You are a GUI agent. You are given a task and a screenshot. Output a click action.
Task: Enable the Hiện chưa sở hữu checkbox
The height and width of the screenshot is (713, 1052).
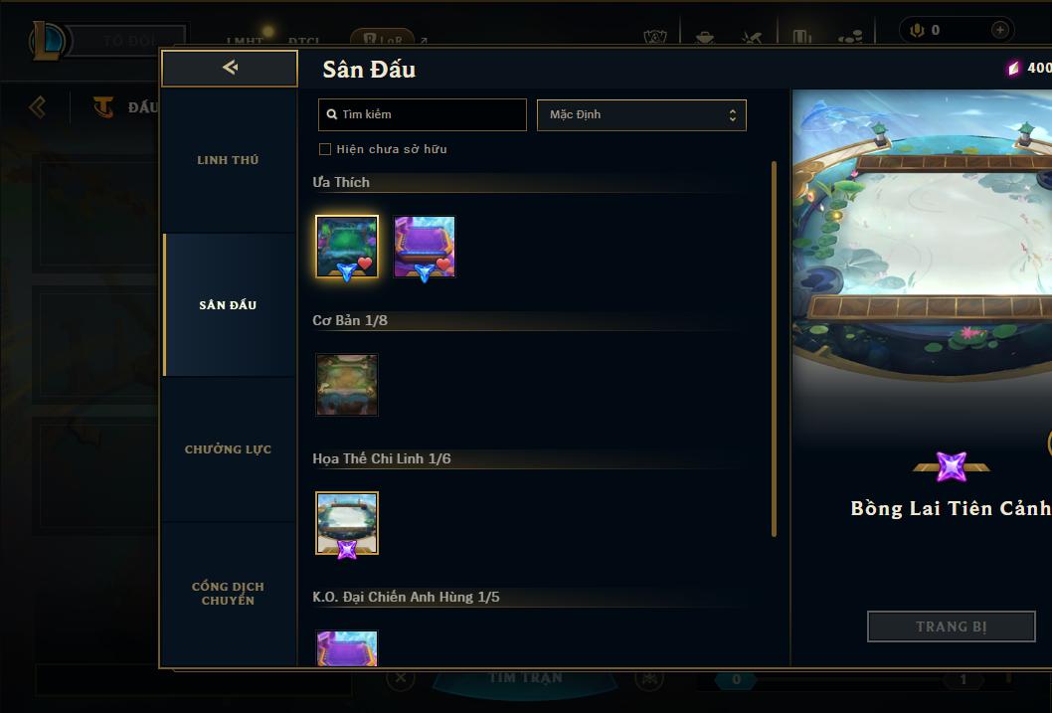325,149
